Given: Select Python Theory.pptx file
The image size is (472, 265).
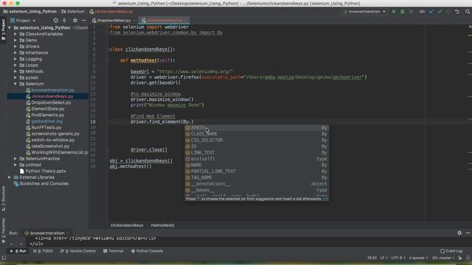Looking at the screenshot, I should [x=46, y=172].
